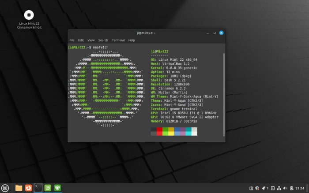Click the 21:24 clock in the panel

[x=300, y=188]
